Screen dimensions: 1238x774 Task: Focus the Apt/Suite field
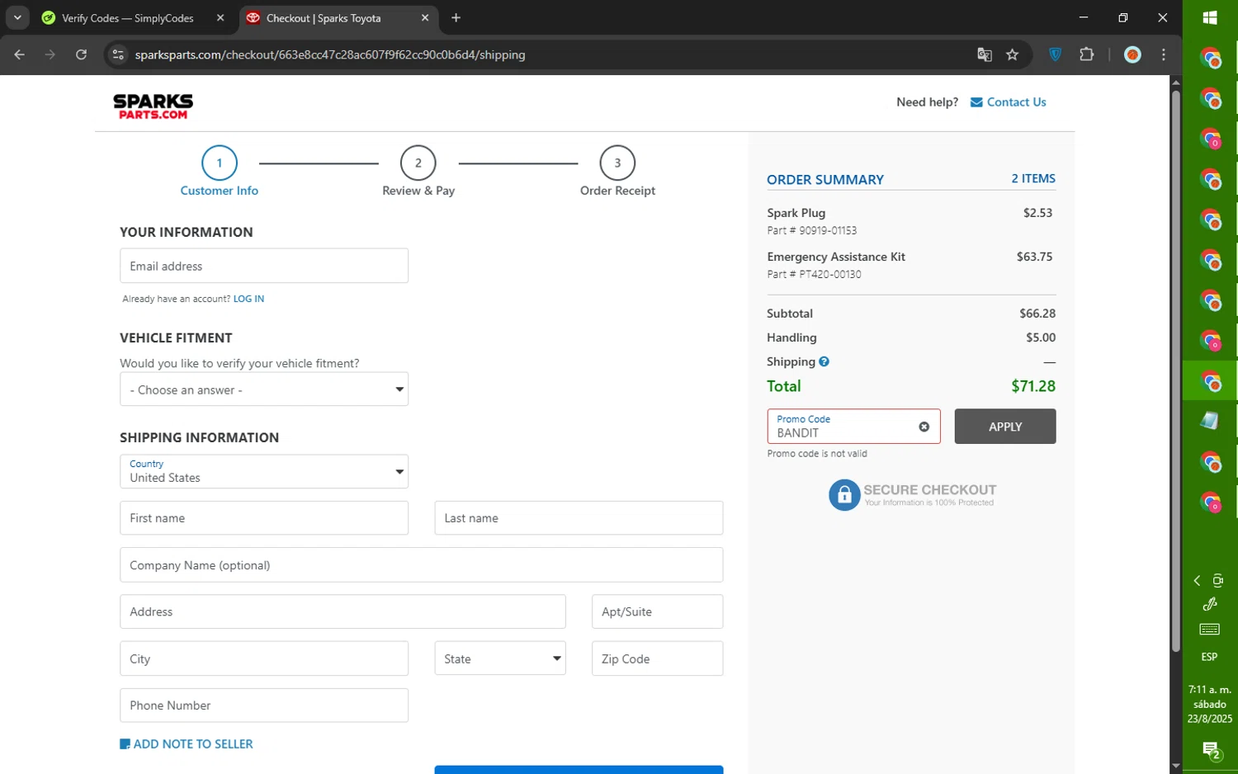[657, 611]
